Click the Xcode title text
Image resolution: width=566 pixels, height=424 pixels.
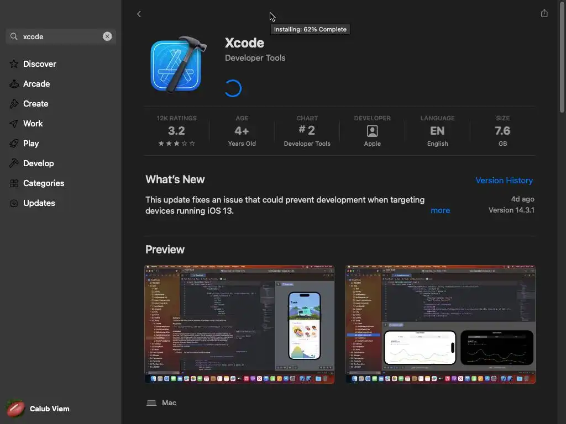244,43
